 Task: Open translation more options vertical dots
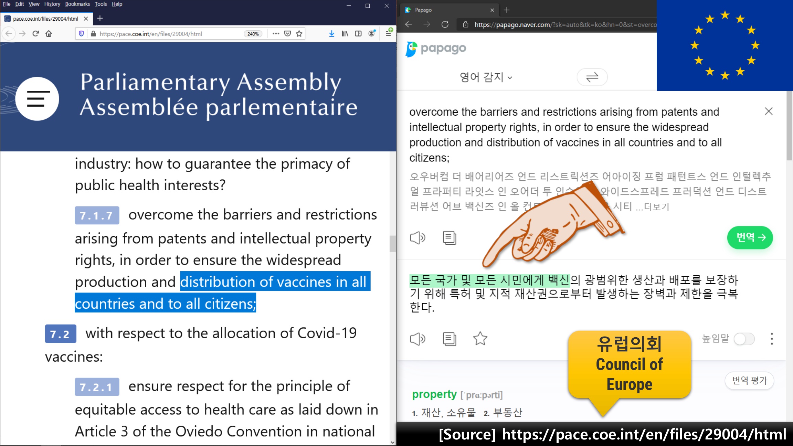(x=772, y=339)
